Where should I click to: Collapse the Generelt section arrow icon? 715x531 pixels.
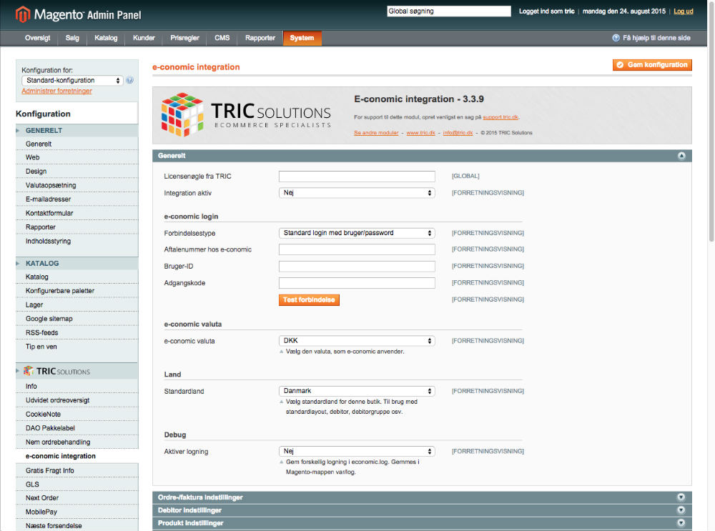click(x=681, y=155)
